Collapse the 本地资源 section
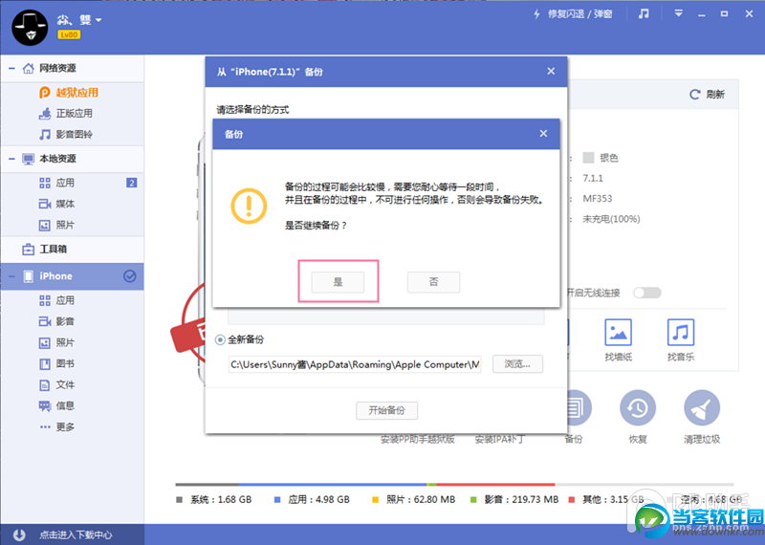Screen dimensions: 765x545 coord(11,159)
